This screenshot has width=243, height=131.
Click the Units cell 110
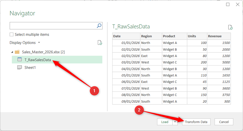197,75
